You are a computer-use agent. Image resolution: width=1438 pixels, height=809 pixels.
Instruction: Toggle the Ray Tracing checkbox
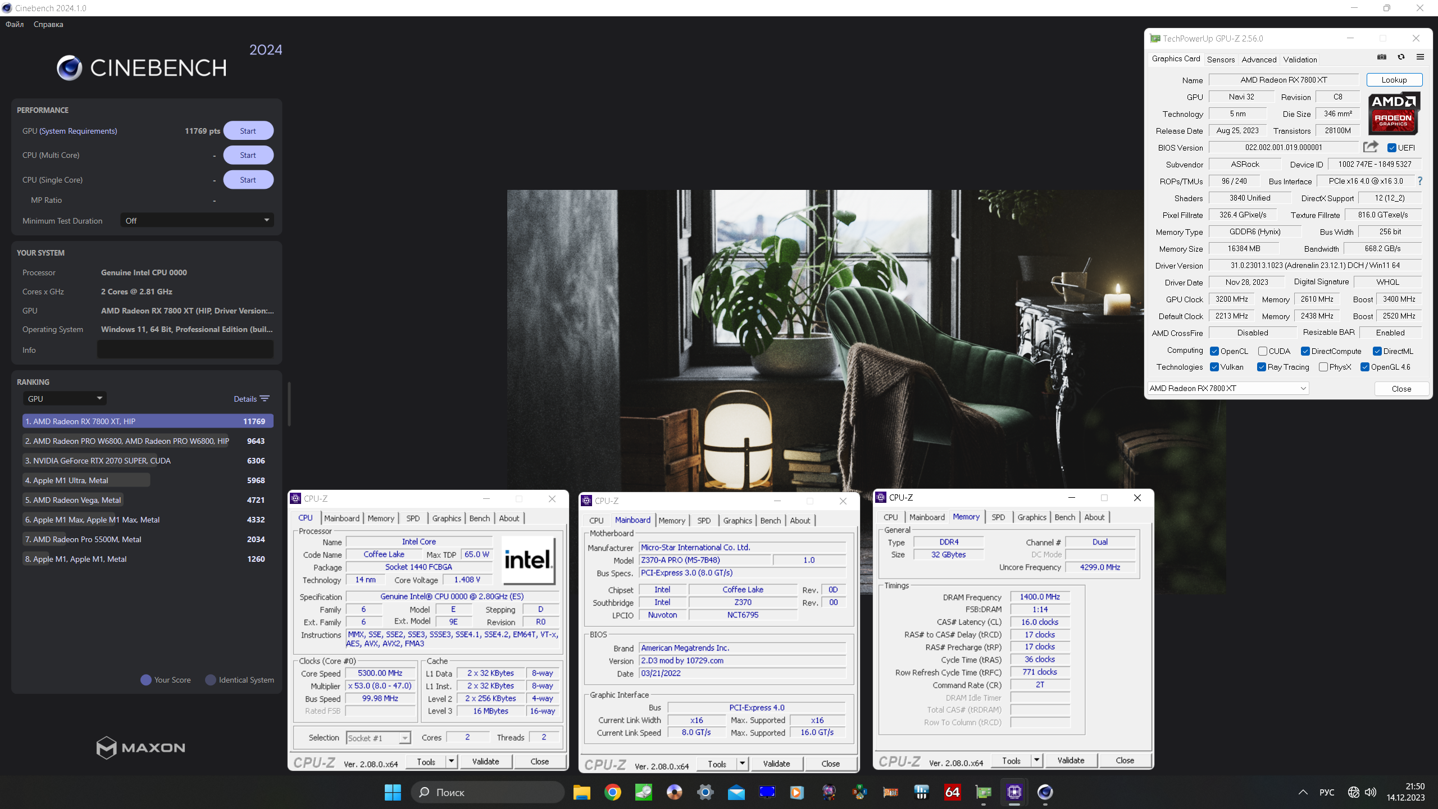[x=1262, y=367]
